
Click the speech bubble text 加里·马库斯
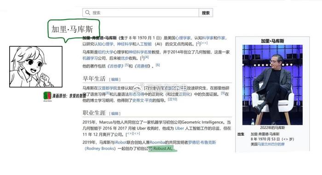coord(72,29)
